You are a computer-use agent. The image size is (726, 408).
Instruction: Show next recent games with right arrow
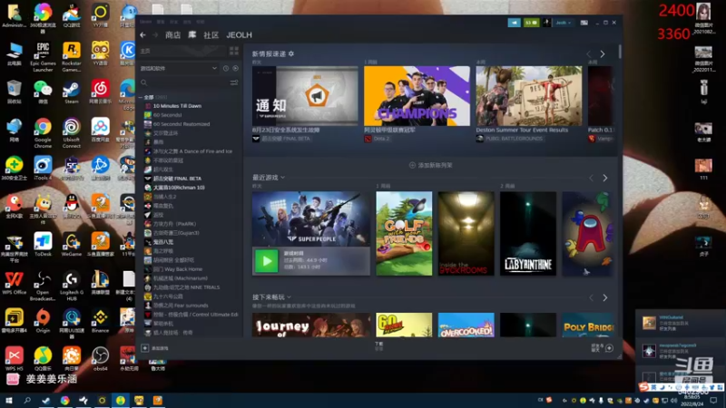tap(604, 178)
